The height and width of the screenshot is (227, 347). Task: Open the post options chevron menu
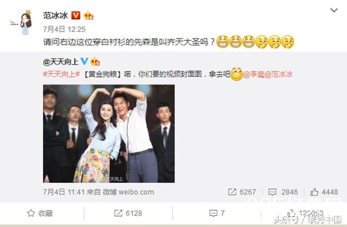[334, 10]
